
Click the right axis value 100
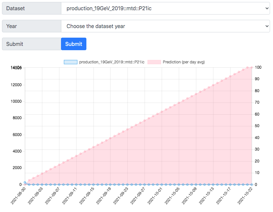tap(258, 67)
